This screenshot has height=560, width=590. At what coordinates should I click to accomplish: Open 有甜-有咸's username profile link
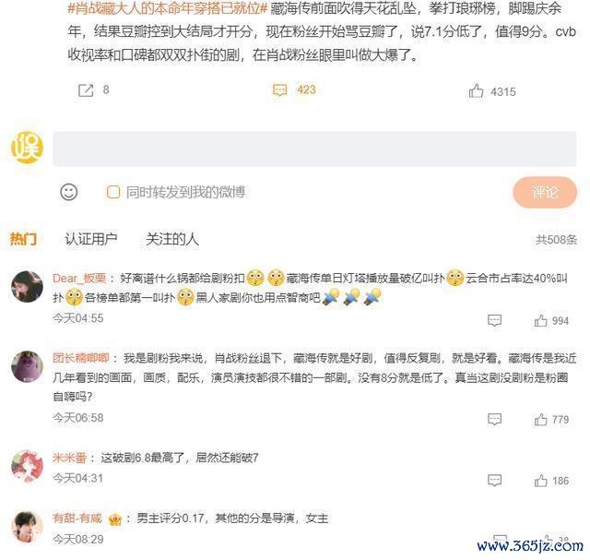[x=77, y=518]
